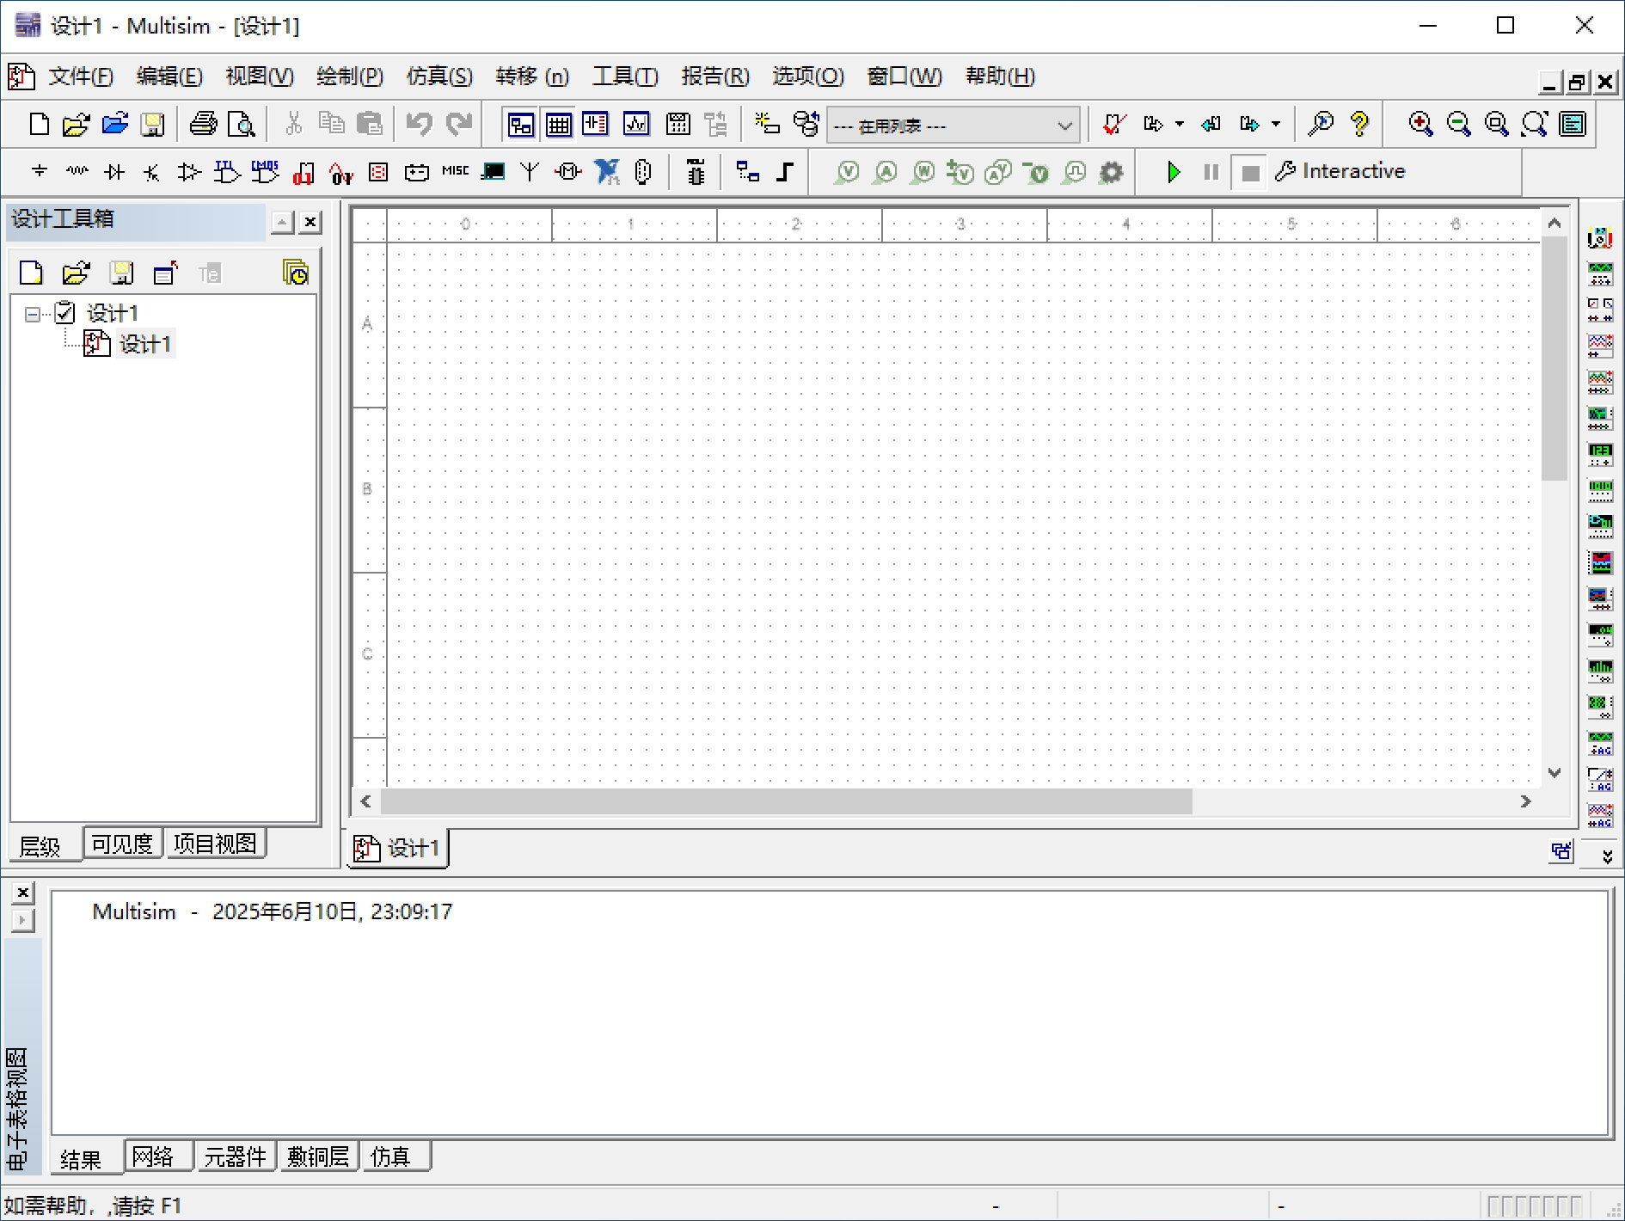
Task: Click the Zoom In magnifier icon
Action: pyautogui.click(x=1420, y=124)
